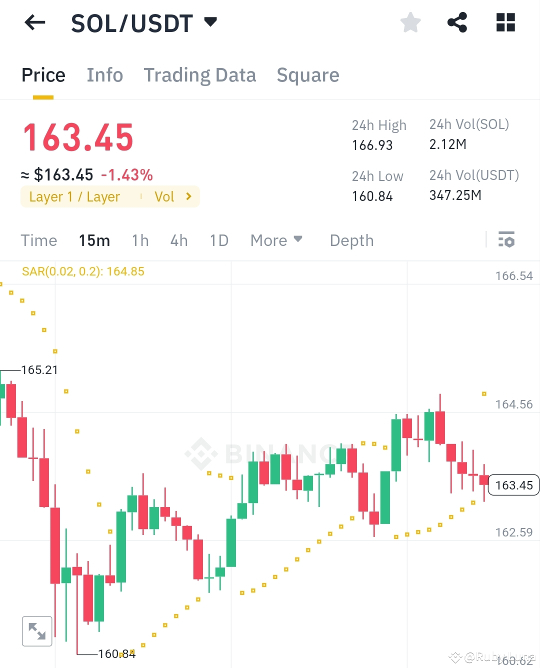Add SOL/USDT to favorites via star icon
The image size is (540, 668).
coord(410,22)
